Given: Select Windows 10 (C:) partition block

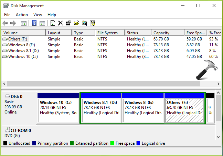Looking at the screenshot, I should point(58,108).
